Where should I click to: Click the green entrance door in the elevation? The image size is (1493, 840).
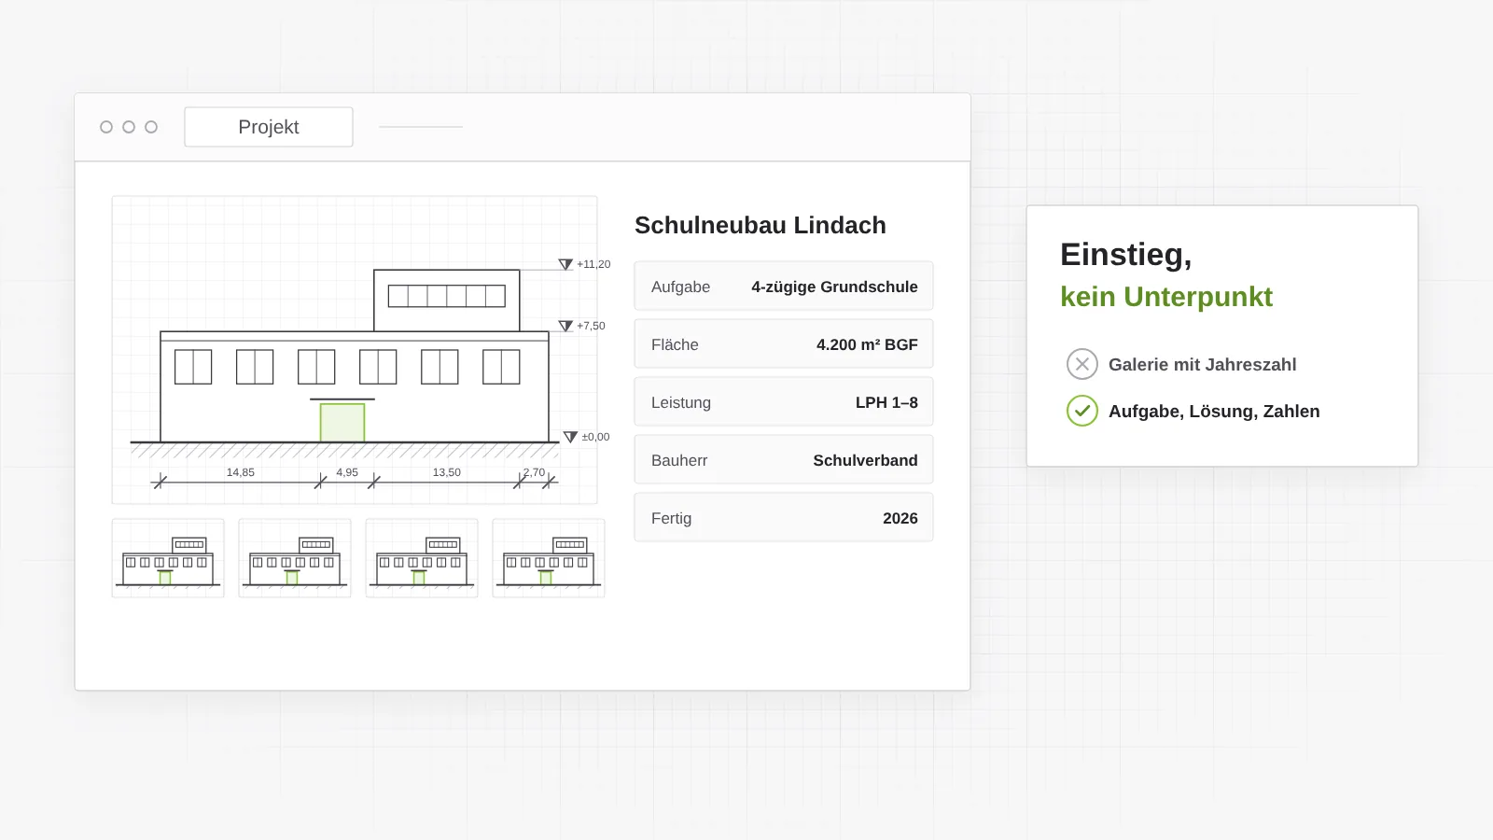[x=342, y=423]
